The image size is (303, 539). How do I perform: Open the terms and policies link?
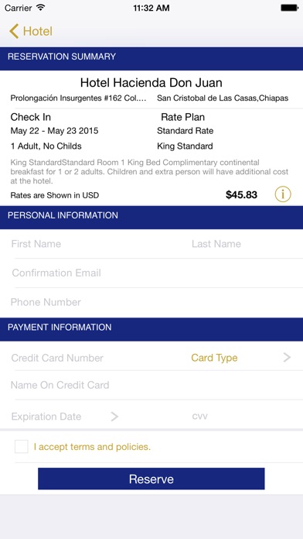[x=92, y=447]
